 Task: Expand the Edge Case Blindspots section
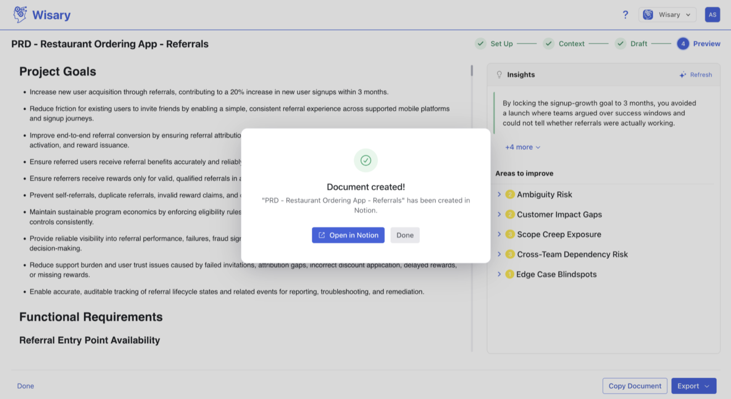coord(499,274)
